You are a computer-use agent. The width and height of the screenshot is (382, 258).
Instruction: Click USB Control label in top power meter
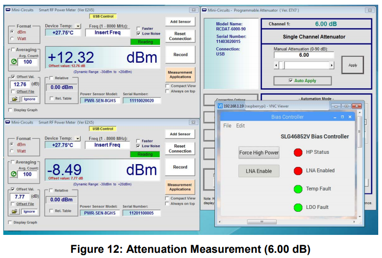(x=103, y=17)
